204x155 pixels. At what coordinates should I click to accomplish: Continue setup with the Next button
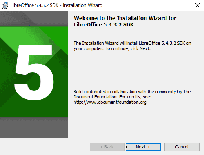click(x=143, y=147)
